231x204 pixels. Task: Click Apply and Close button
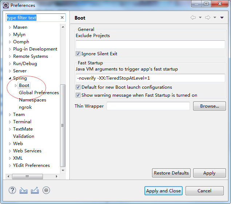pos(163,191)
